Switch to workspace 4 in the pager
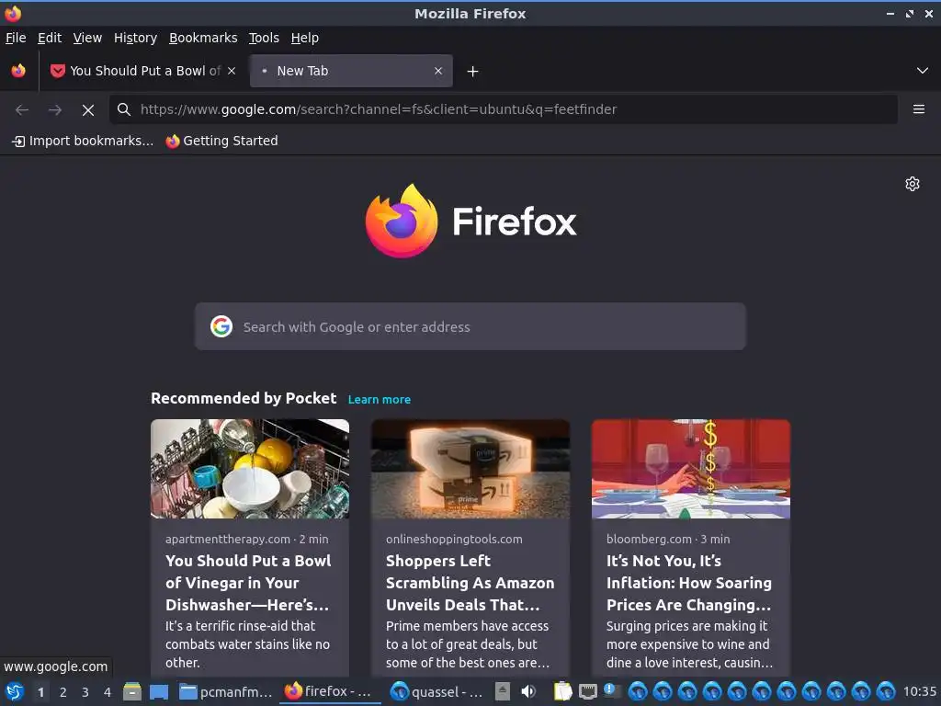This screenshot has width=941, height=706. (108, 692)
